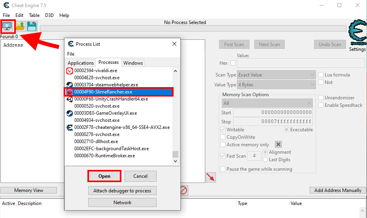
Task: Click the Start address field
Action: (x=273, y=112)
